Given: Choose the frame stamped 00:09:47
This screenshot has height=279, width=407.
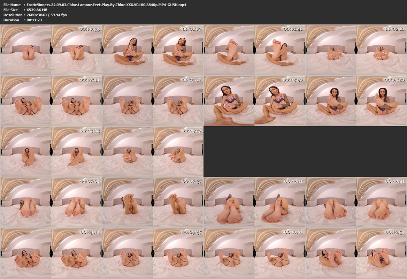Looking at the screenshot, I should pos(153,253).
